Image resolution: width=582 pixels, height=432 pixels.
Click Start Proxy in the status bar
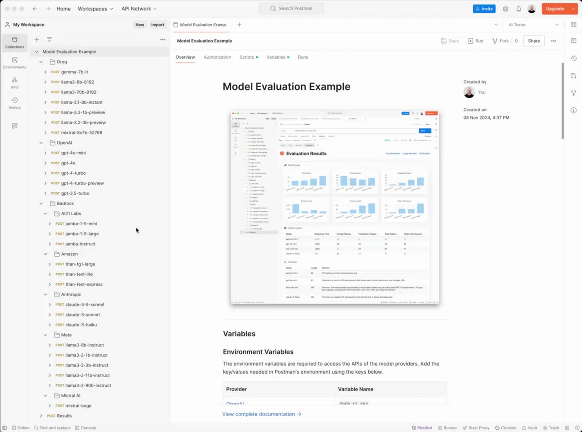[x=476, y=428]
